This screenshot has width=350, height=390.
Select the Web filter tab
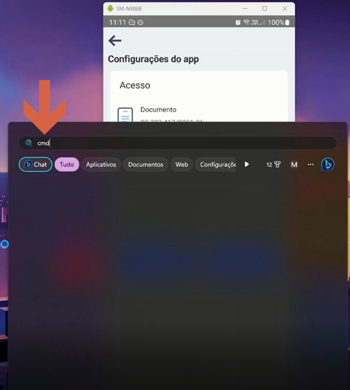182,164
